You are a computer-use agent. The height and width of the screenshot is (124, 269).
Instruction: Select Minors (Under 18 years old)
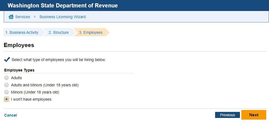7,92
